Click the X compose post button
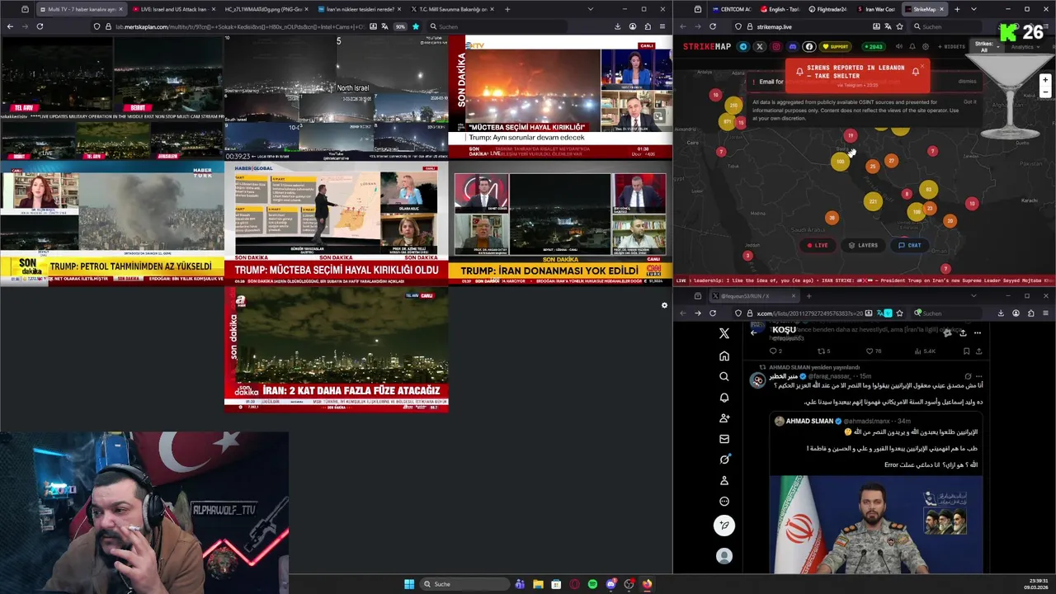 (x=724, y=526)
